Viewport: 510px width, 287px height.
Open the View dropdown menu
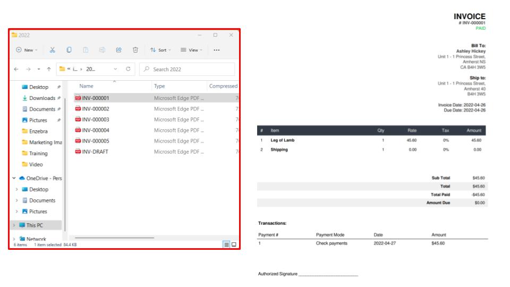click(192, 50)
